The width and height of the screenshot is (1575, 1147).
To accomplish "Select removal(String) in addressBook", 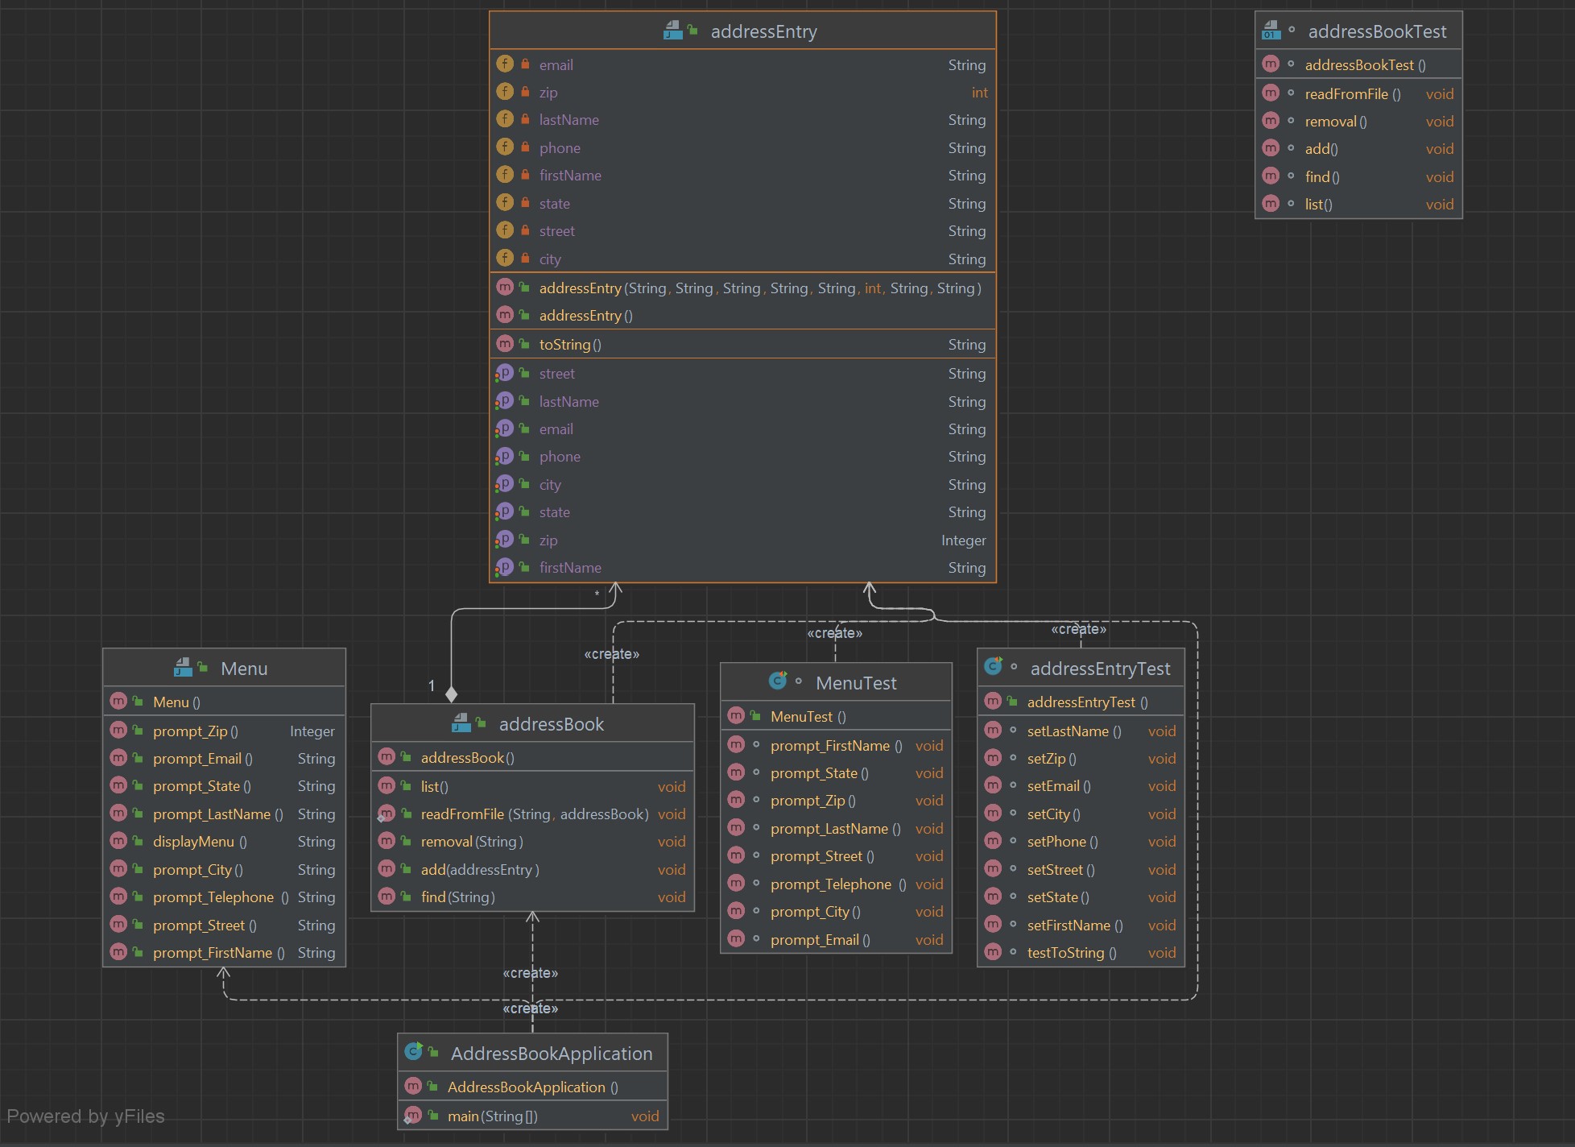I will (x=532, y=841).
